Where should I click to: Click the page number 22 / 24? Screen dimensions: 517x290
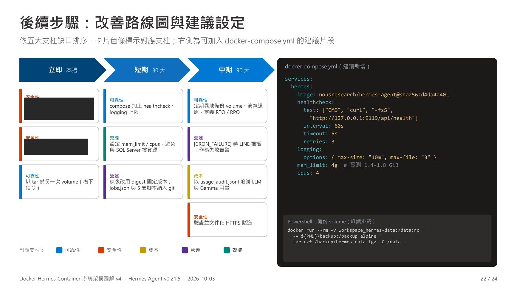[489, 279]
